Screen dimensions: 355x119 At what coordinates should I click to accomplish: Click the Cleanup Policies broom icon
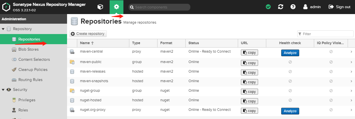pyautogui.click(x=14, y=69)
